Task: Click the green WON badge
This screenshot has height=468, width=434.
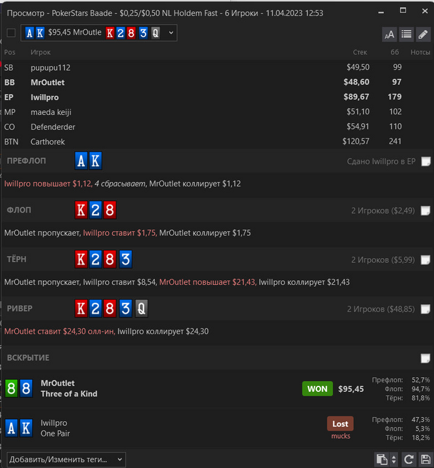Action: pos(317,388)
